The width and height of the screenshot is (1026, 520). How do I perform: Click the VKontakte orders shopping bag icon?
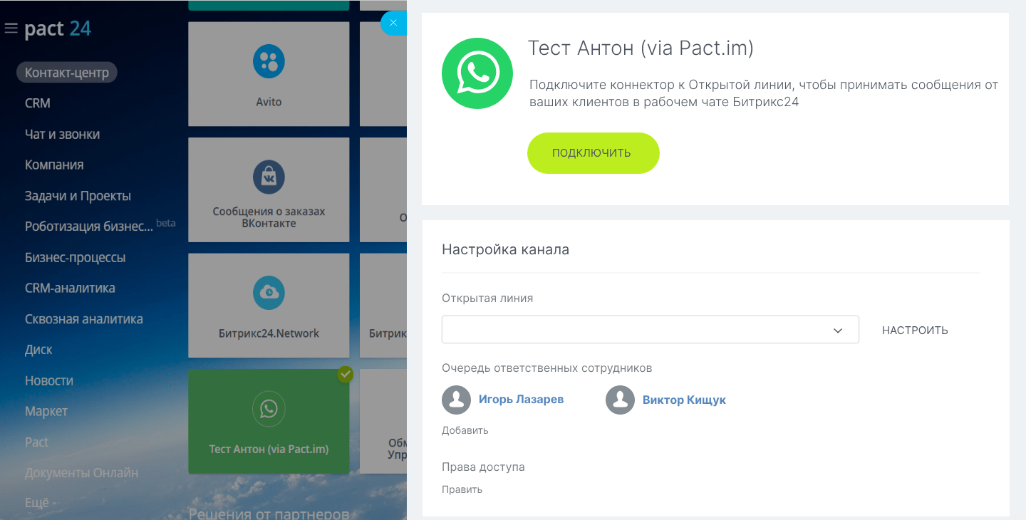coord(269,177)
